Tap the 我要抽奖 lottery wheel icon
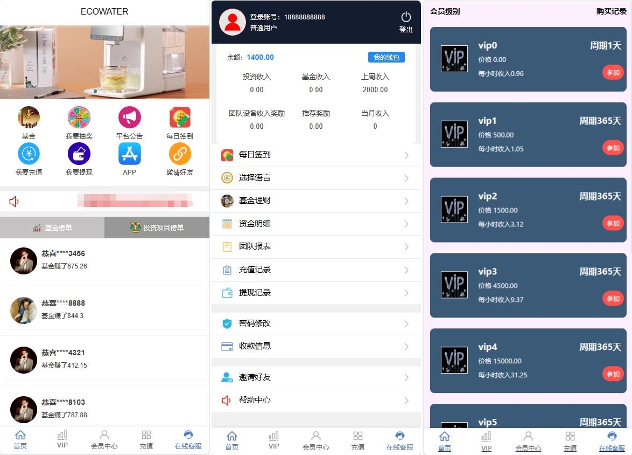This screenshot has width=632, height=455. [x=79, y=118]
